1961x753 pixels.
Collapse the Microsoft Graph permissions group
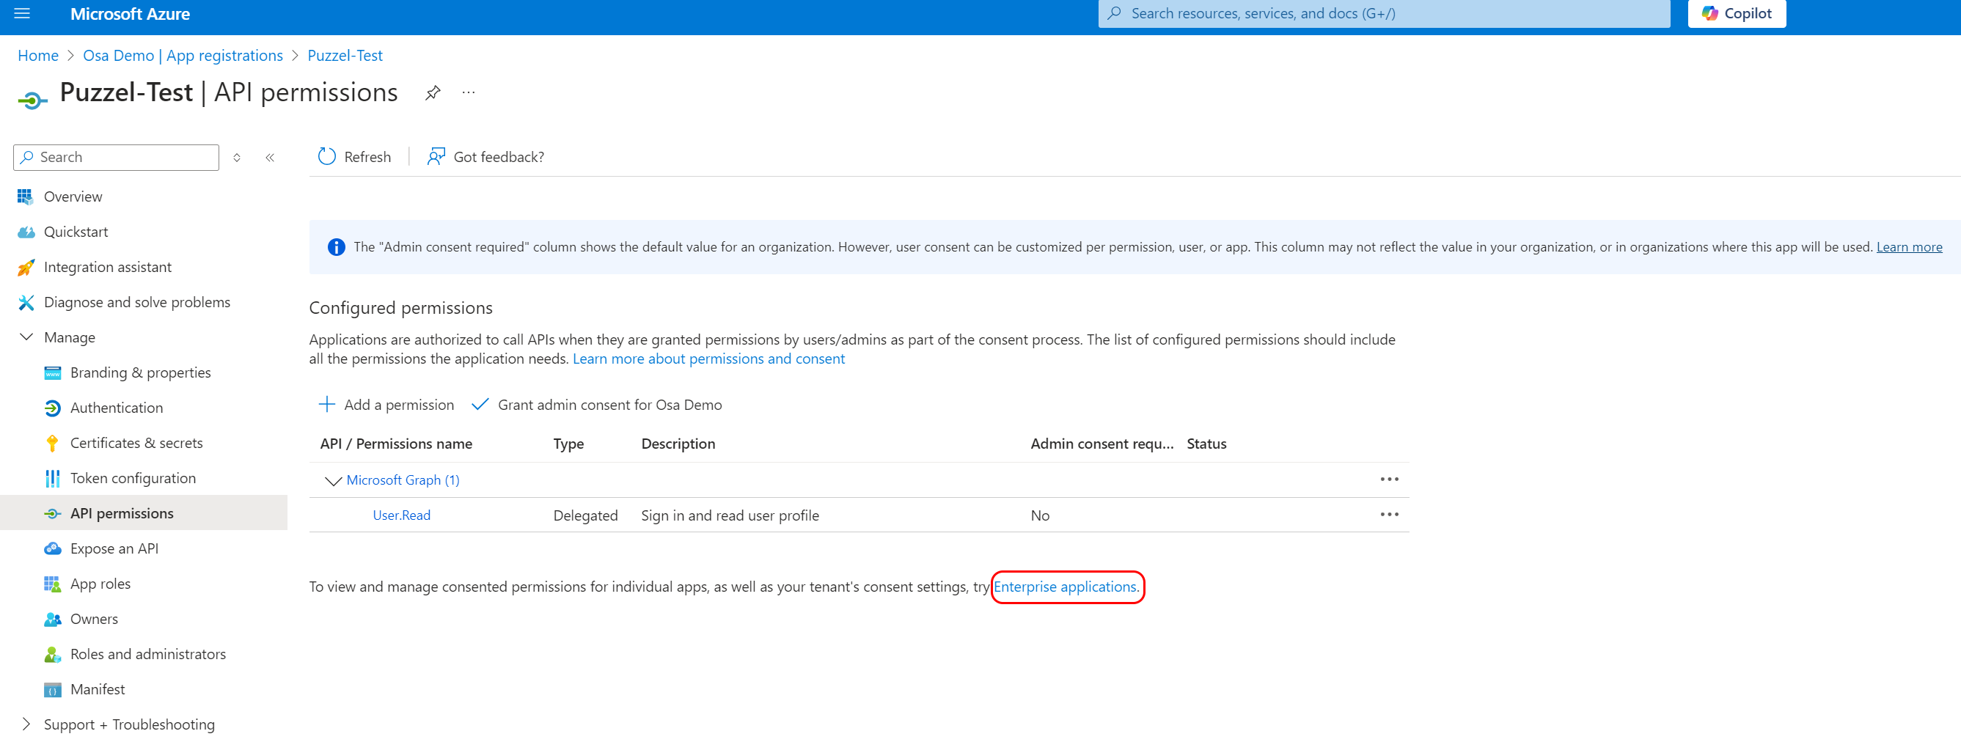click(x=333, y=480)
